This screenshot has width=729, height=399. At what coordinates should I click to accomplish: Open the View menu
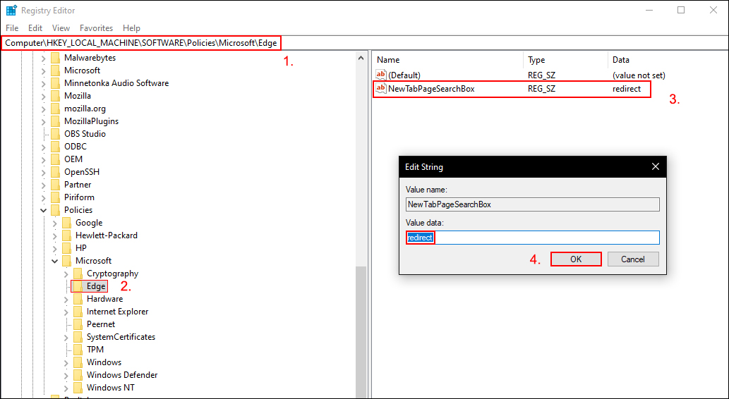pyautogui.click(x=61, y=28)
